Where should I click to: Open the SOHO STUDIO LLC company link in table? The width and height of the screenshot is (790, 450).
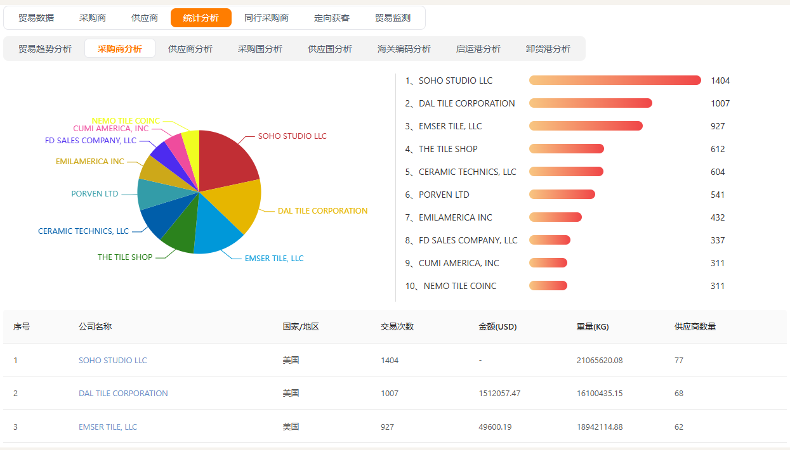click(x=113, y=360)
